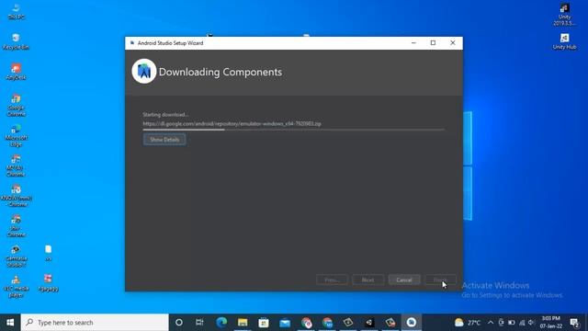Click the download progress bar
Screen dimensions: 588x331
click(294, 130)
